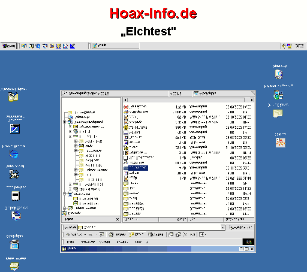
Task: Click the Modified date column header
Action: [239, 219]
